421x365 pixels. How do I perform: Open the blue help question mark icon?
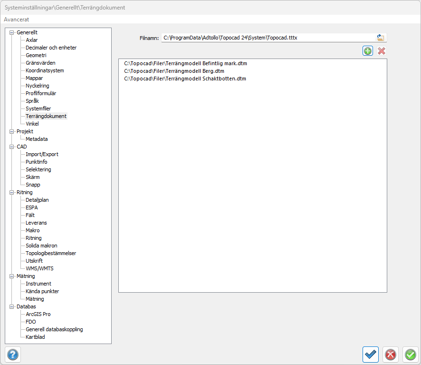[13, 355]
